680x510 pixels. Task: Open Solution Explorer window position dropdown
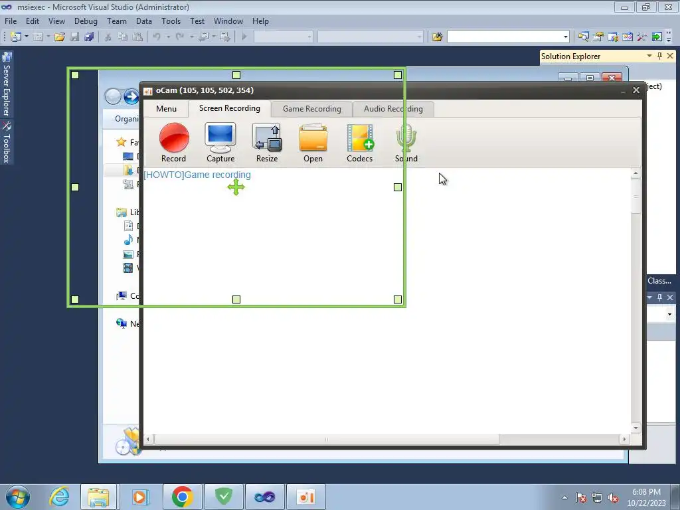[649, 56]
